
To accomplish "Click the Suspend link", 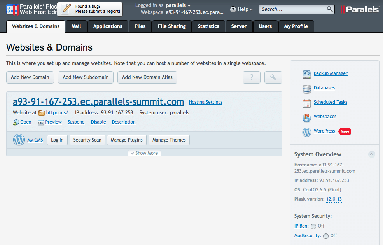I will click(76, 122).
